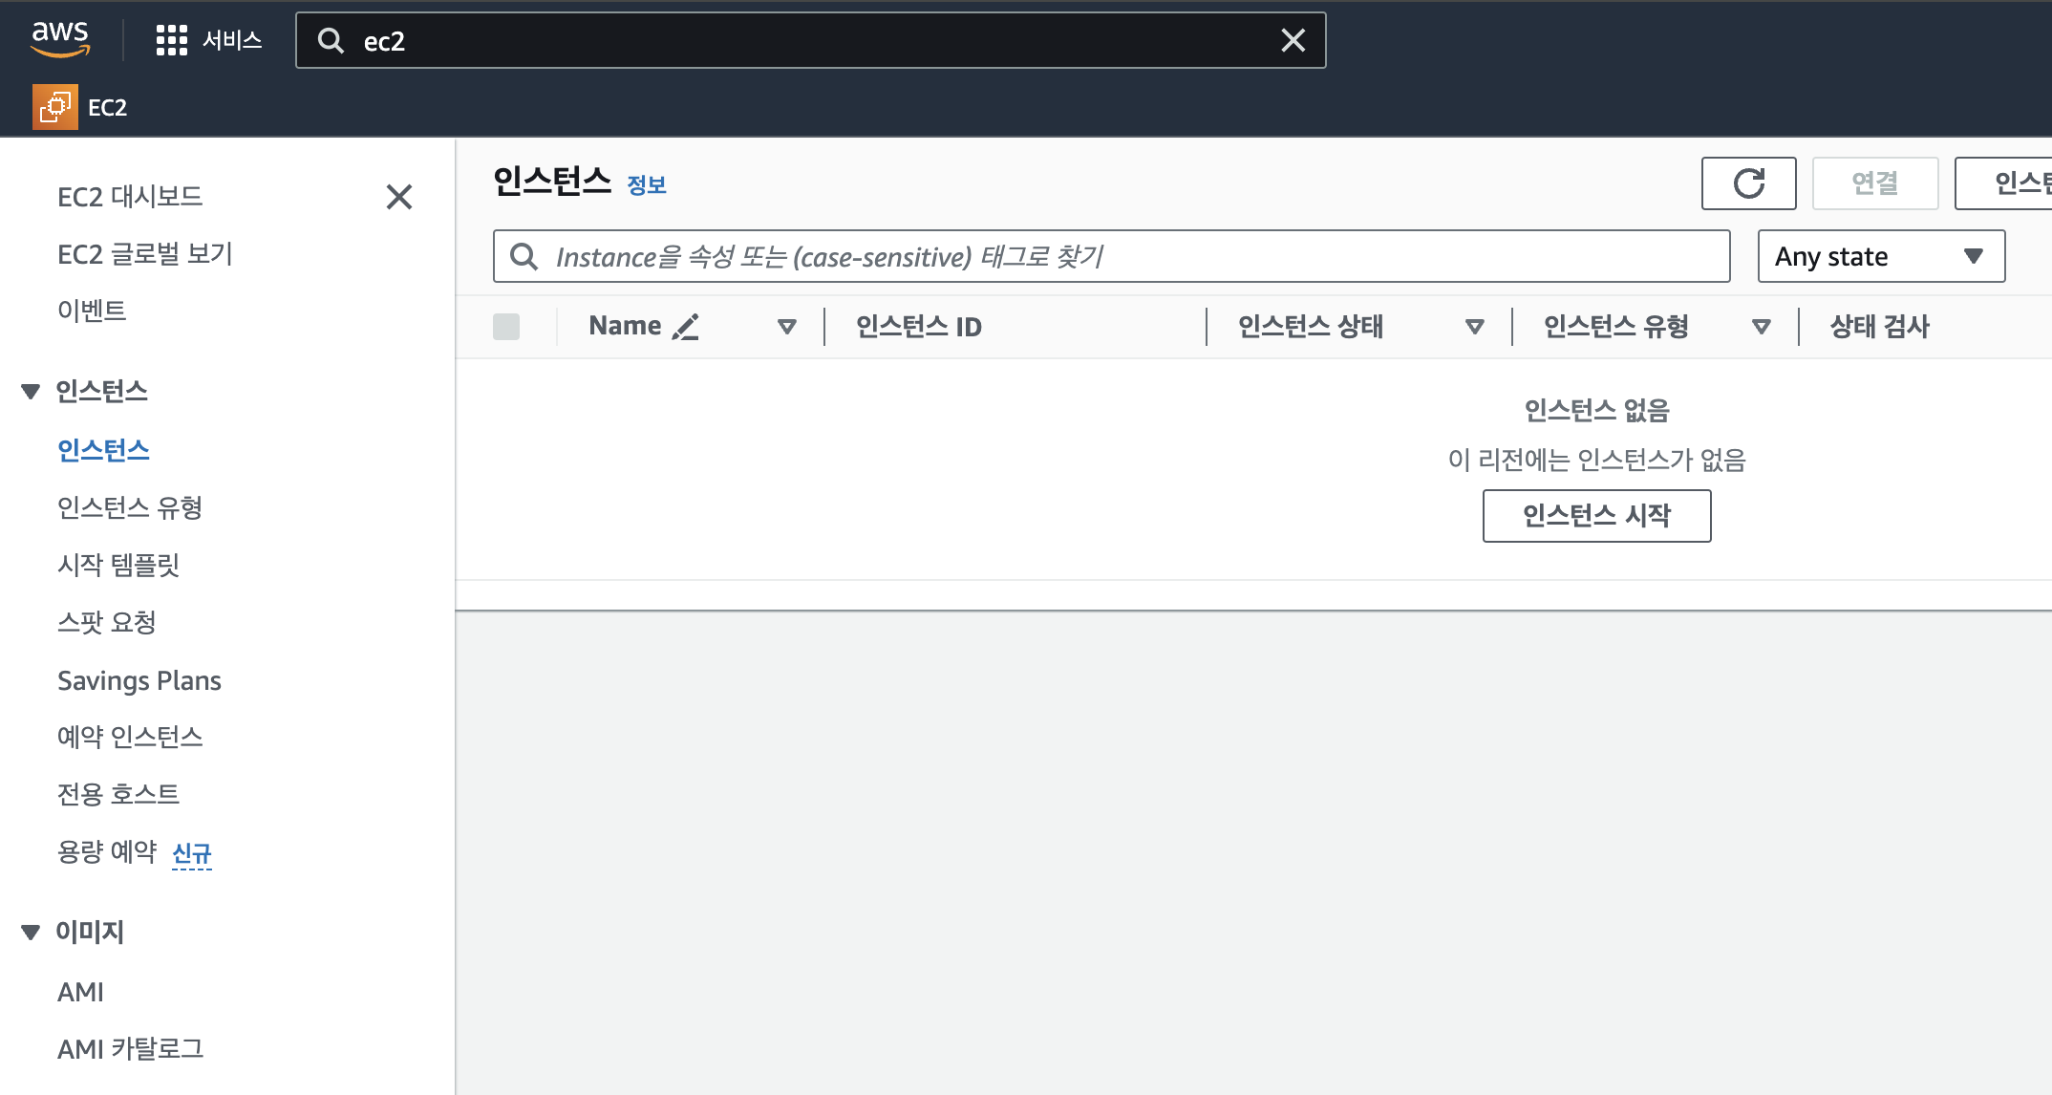Close the EC2 sidebar navigation panel
This screenshot has height=1095, width=2052.
coord(398,197)
